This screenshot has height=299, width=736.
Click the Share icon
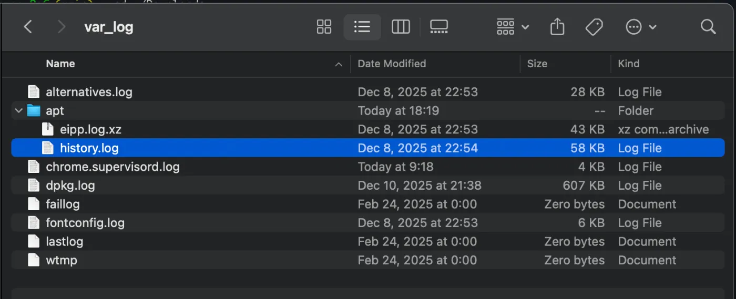[x=557, y=27]
